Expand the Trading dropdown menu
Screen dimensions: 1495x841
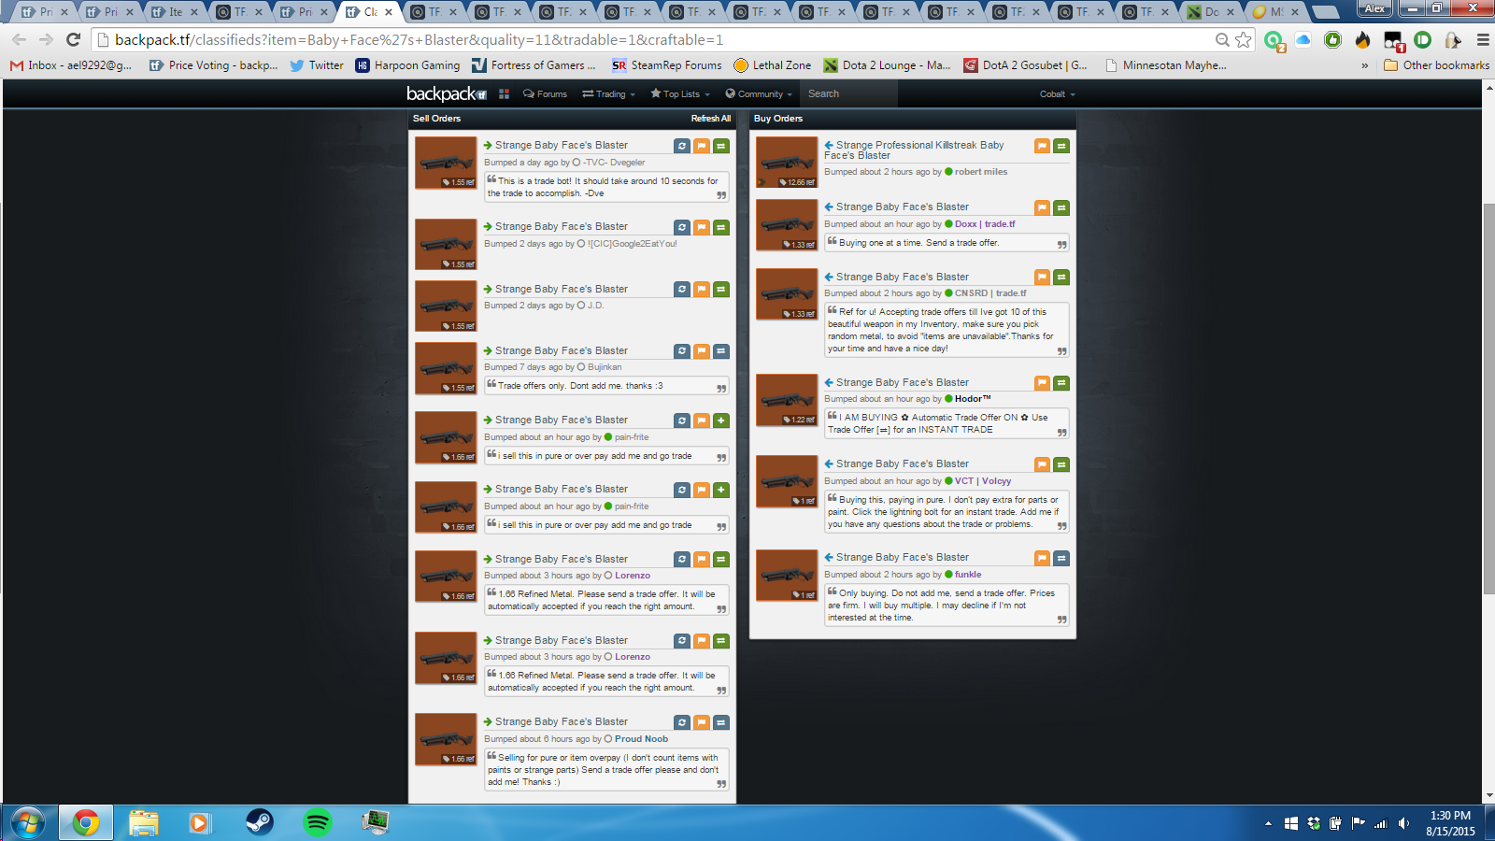(608, 94)
